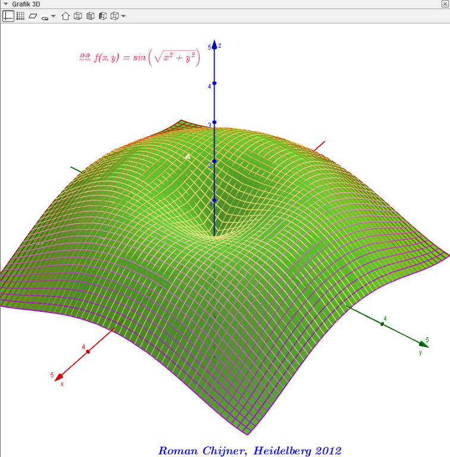Open the projection type dropdown arrow
The image size is (450, 457).
click(x=123, y=16)
